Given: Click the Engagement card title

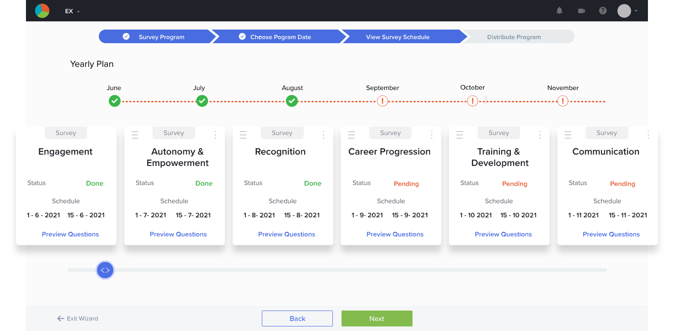Looking at the screenshot, I should tap(66, 152).
